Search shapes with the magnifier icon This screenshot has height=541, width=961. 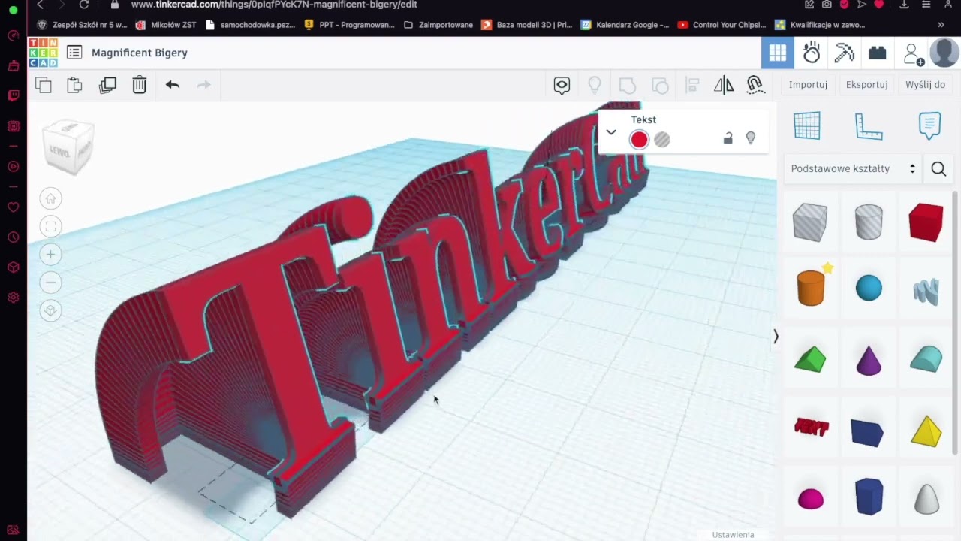coord(938,169)
